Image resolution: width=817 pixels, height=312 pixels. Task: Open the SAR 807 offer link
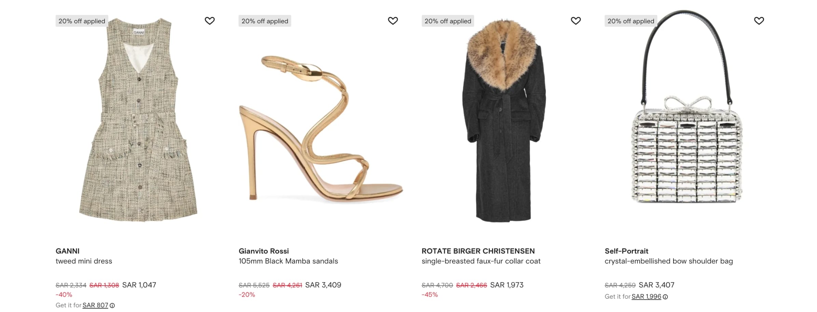tap(95, 305)
